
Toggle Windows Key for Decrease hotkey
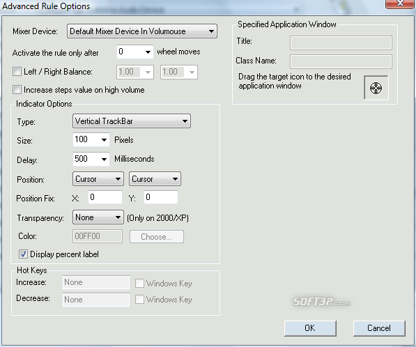139,300
